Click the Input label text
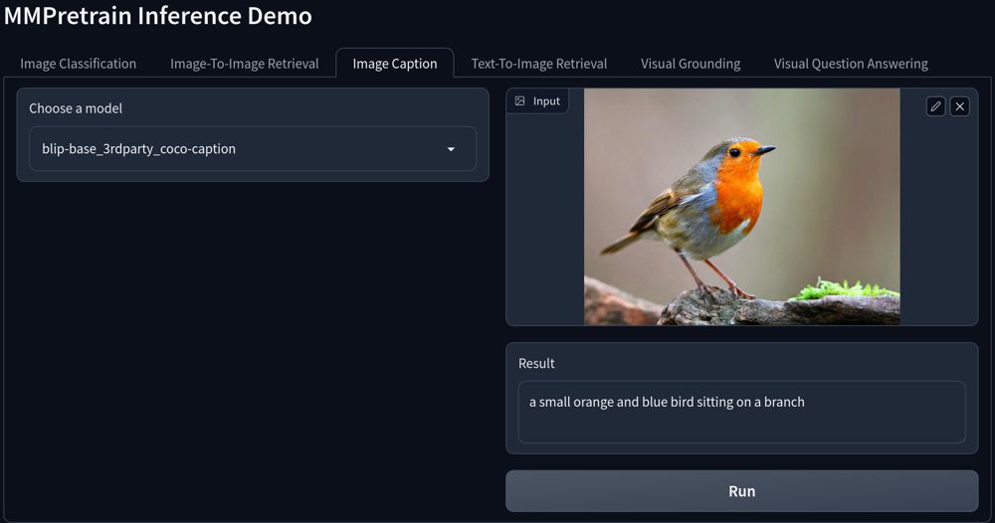Viewport: 995px width, 523px height. pyautogui.click(x=546, y=100)
